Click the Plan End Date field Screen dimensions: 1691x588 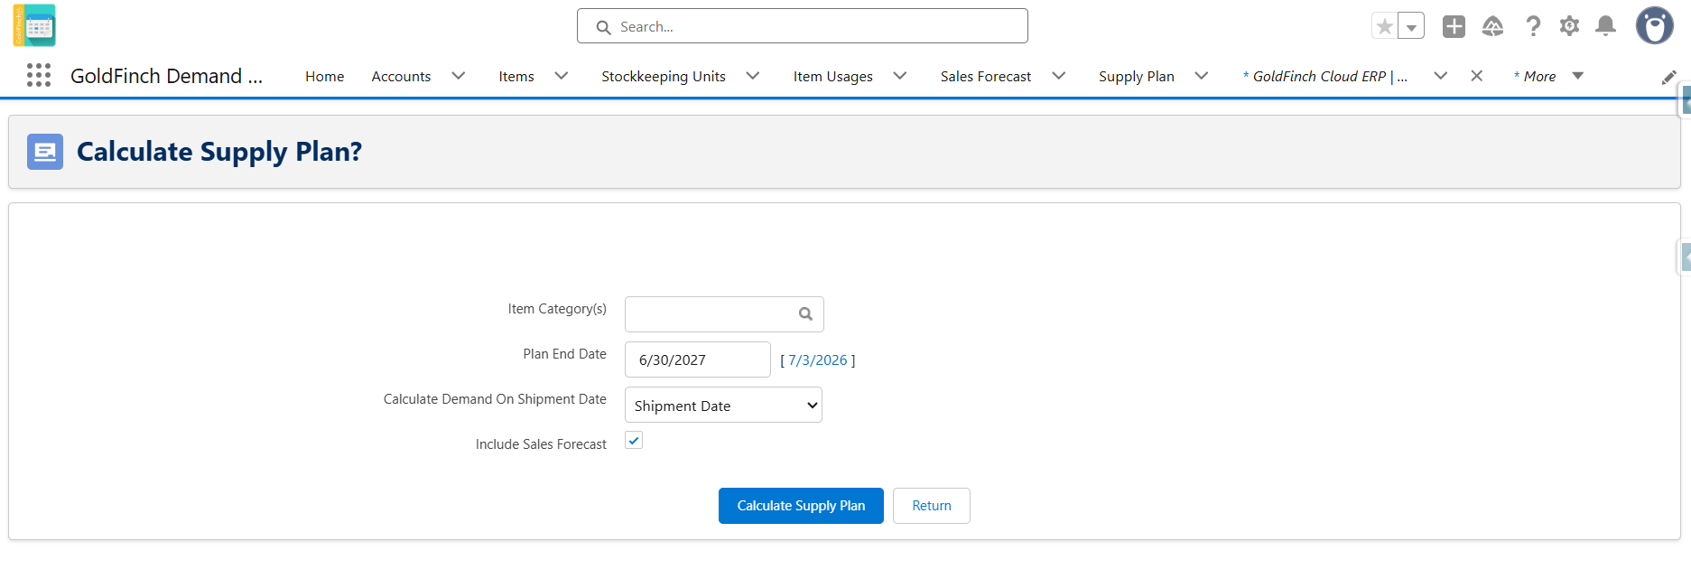[x=698, y=359]
